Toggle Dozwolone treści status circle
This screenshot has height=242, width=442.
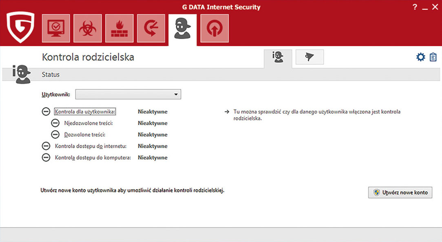click(x=55, y=135)
